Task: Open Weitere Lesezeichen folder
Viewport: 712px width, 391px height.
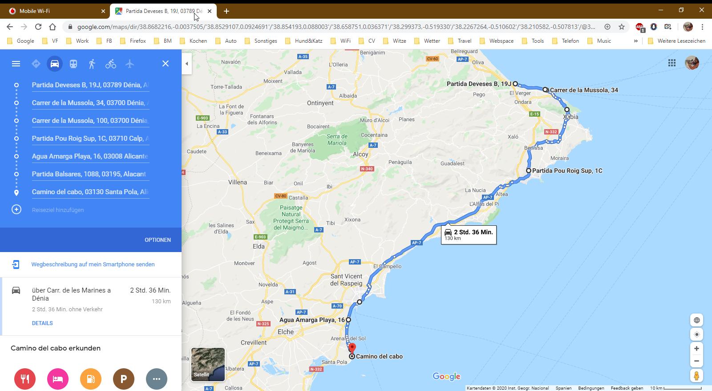Action: (x=677, y=41)
